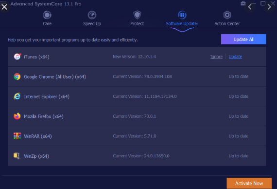Click the Internet Explorer app icon

[17, 96]
